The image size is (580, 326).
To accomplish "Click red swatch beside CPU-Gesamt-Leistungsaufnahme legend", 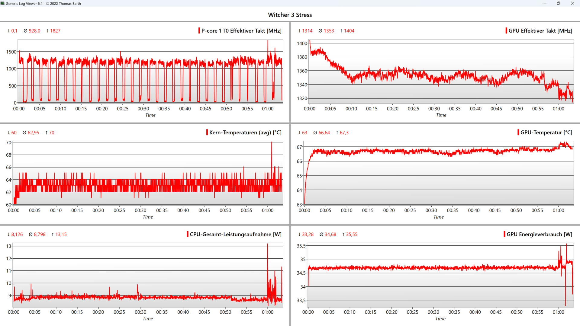I will (x=188, y=234).
